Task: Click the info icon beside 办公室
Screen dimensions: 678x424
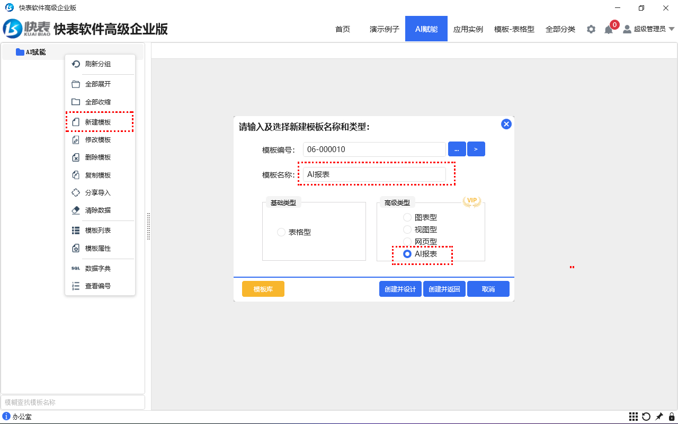Action: (x=6, y=417)
